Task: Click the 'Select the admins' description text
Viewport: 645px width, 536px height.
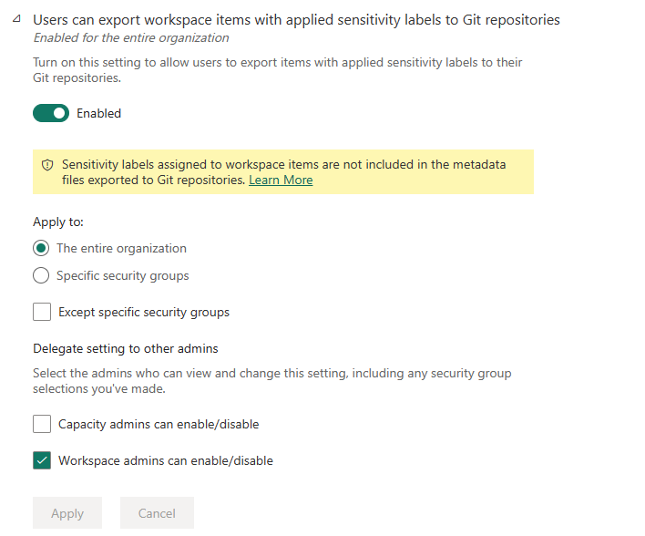Action: [x=271, y=381]
